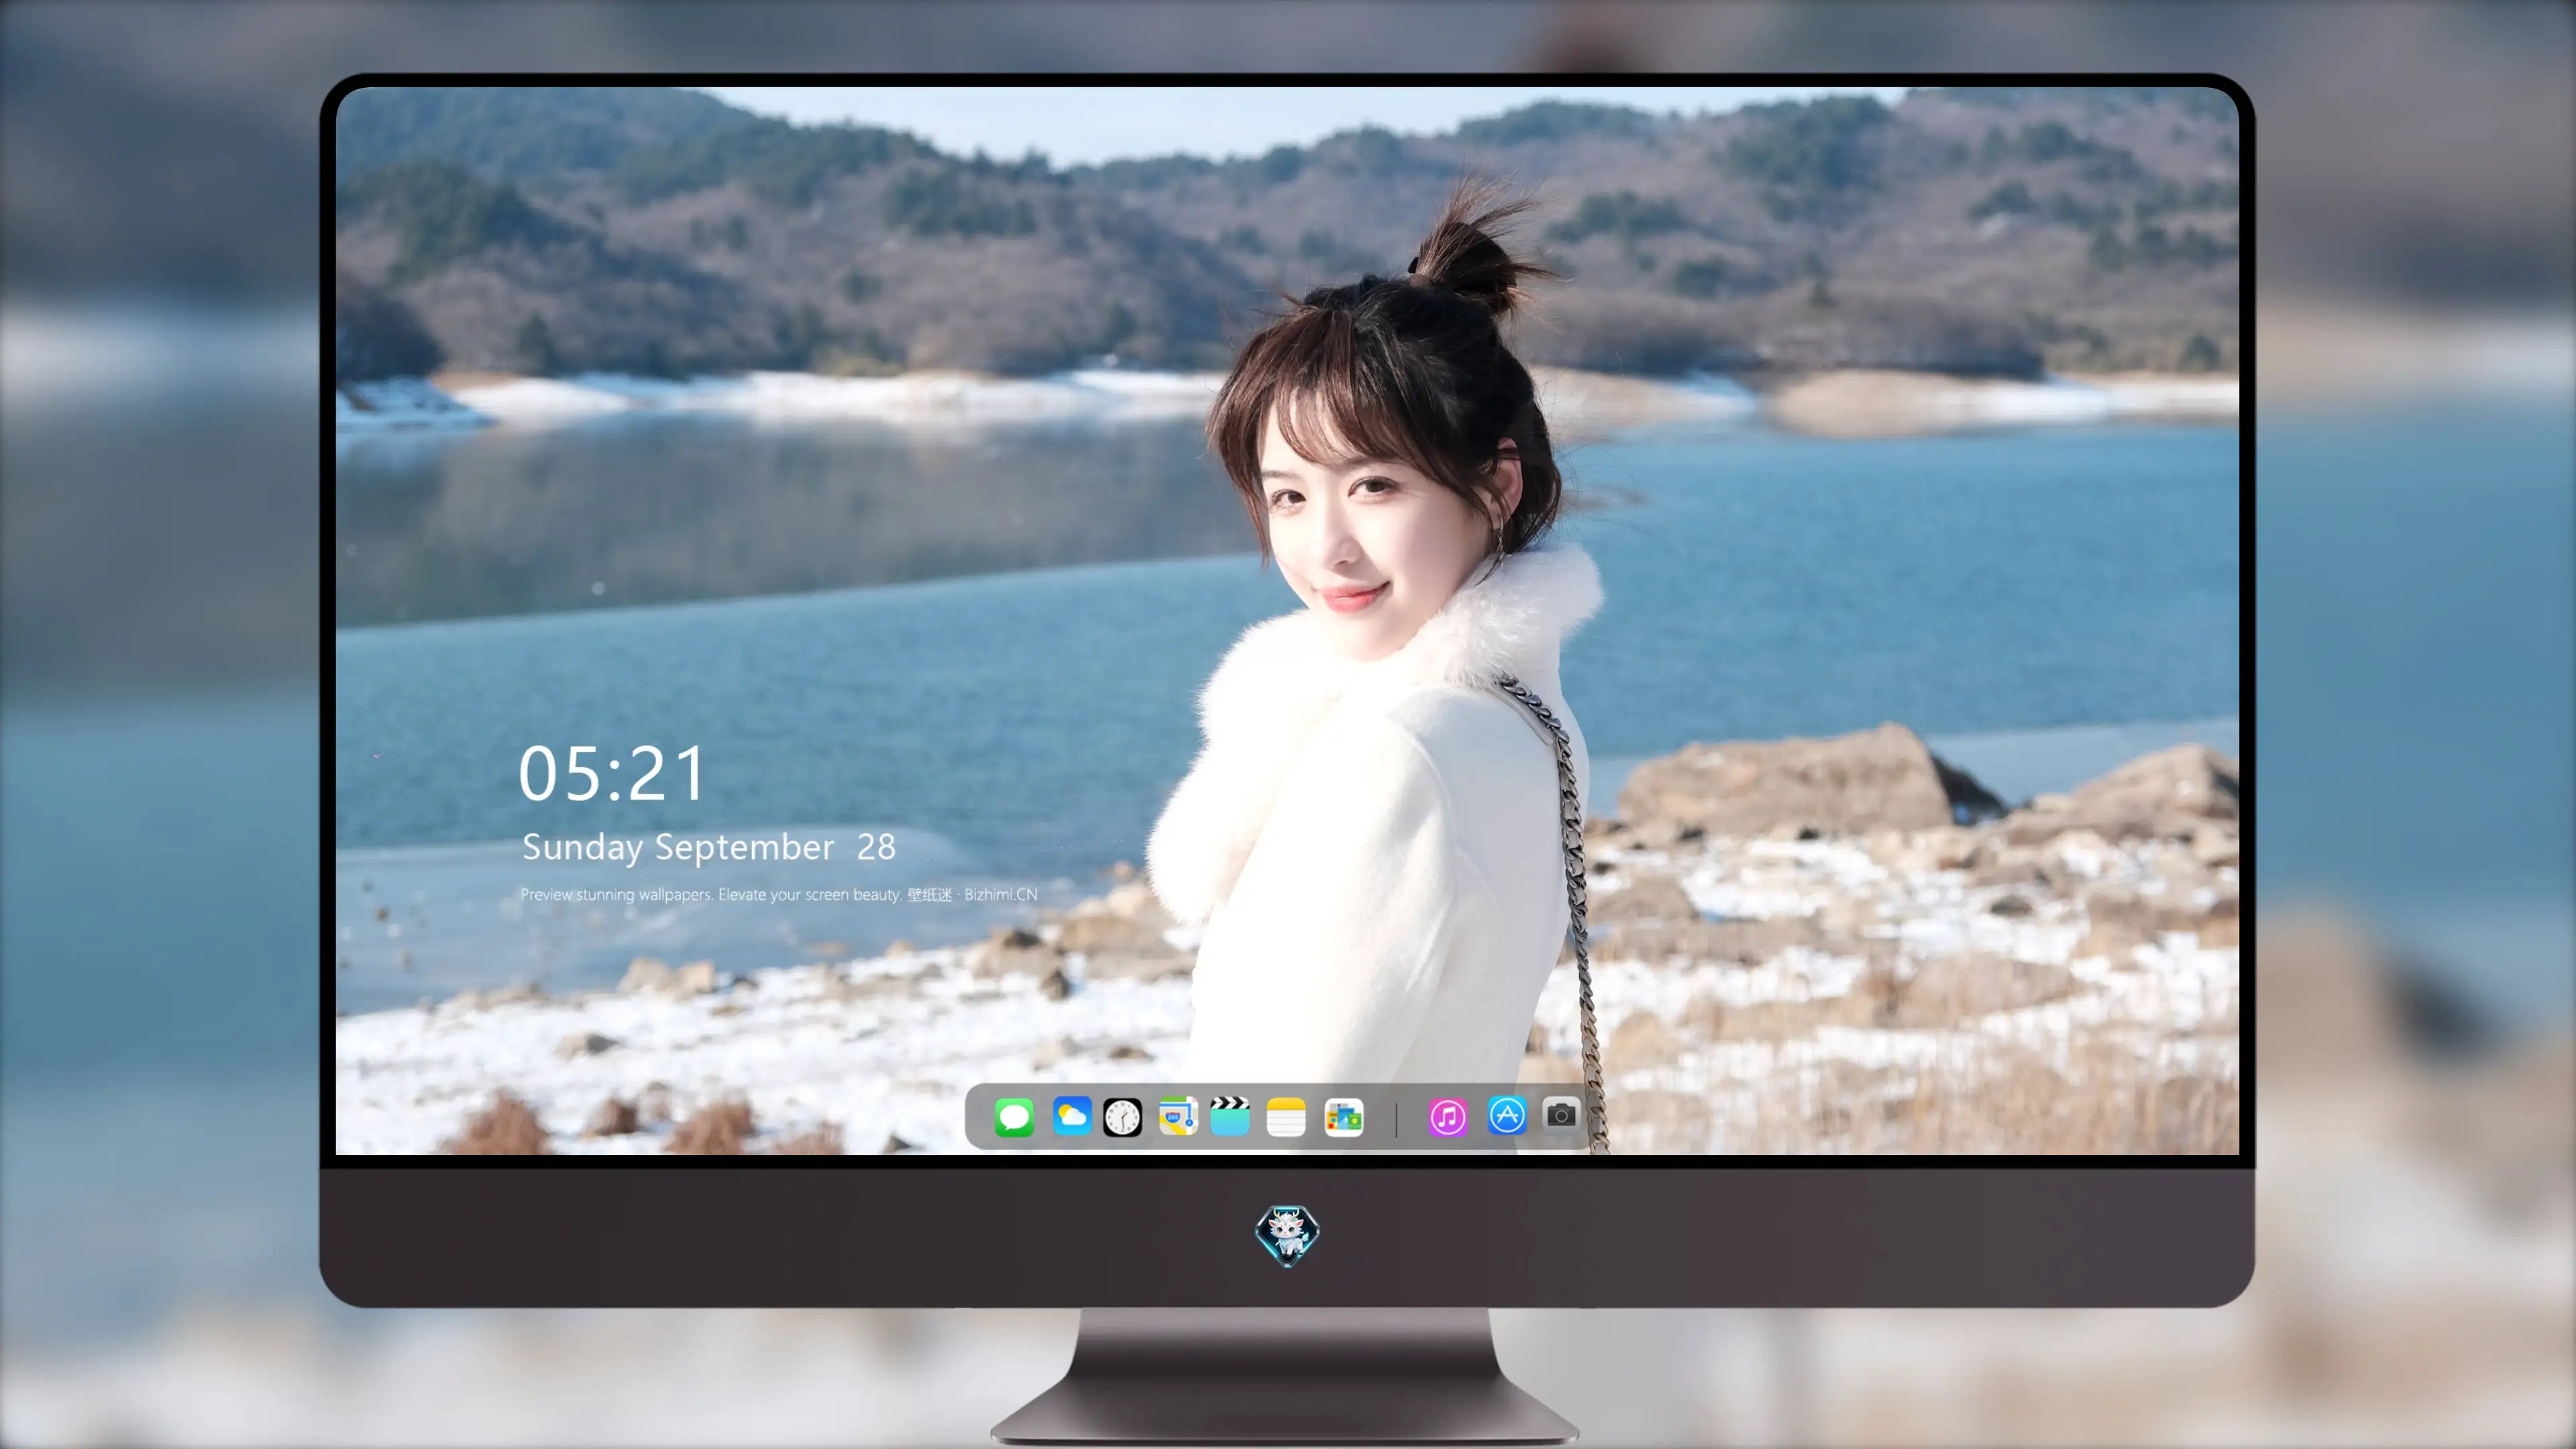Open the Camera app in the dock

point(1561,1114)
